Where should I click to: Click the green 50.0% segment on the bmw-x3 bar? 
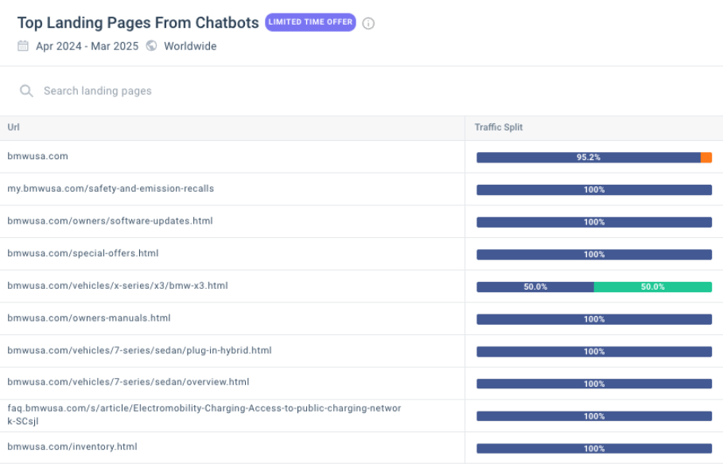pyautogui.click(x=654, y=286)
